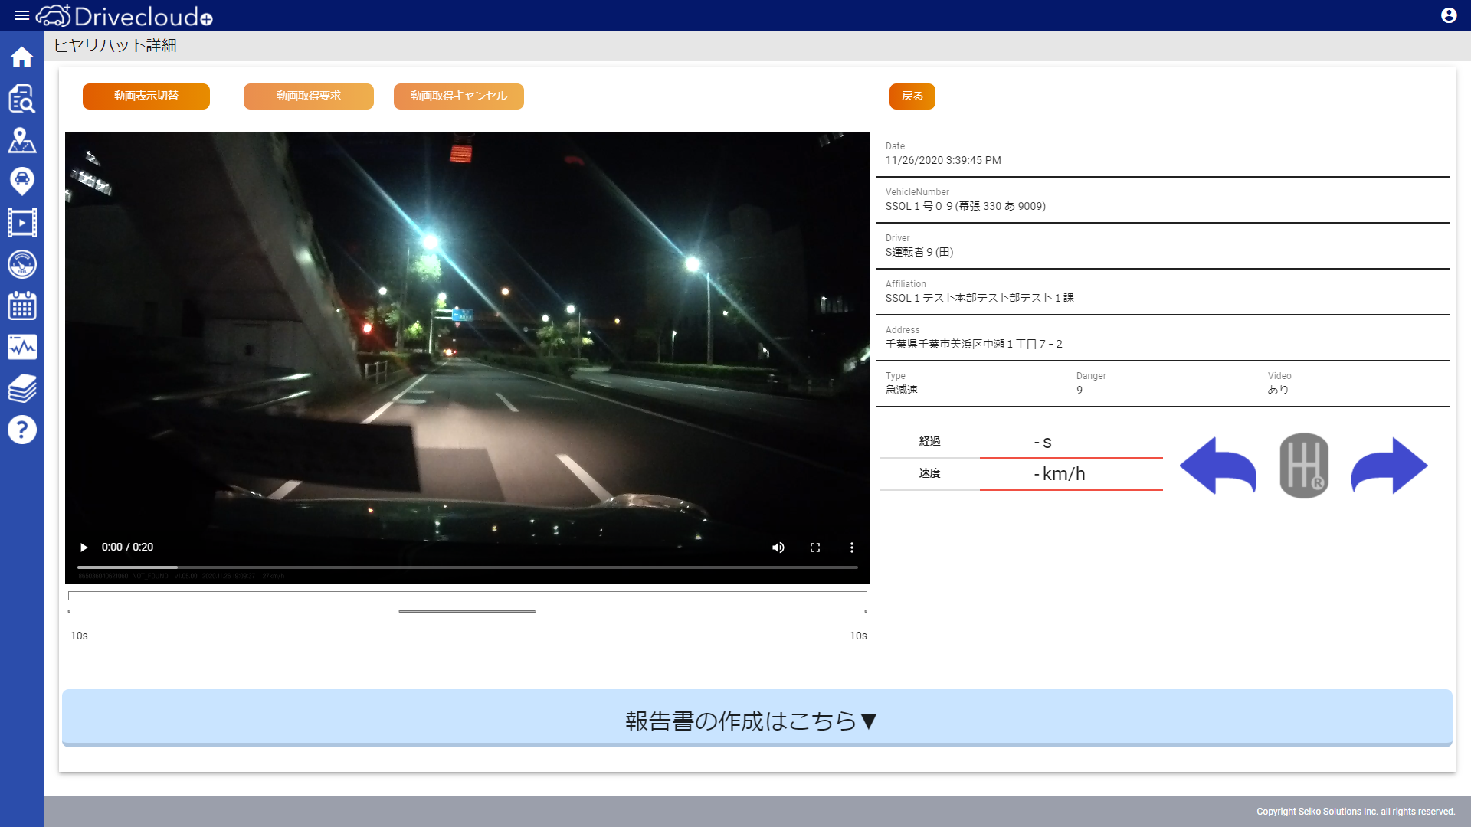Click the type value 急減速
1471x827 pixels.
tap(902, 390)
